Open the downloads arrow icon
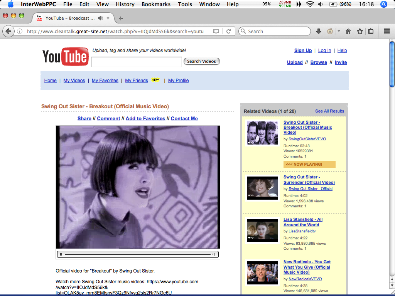The width and height of the screenshot is (395, 296). (318, 31)
